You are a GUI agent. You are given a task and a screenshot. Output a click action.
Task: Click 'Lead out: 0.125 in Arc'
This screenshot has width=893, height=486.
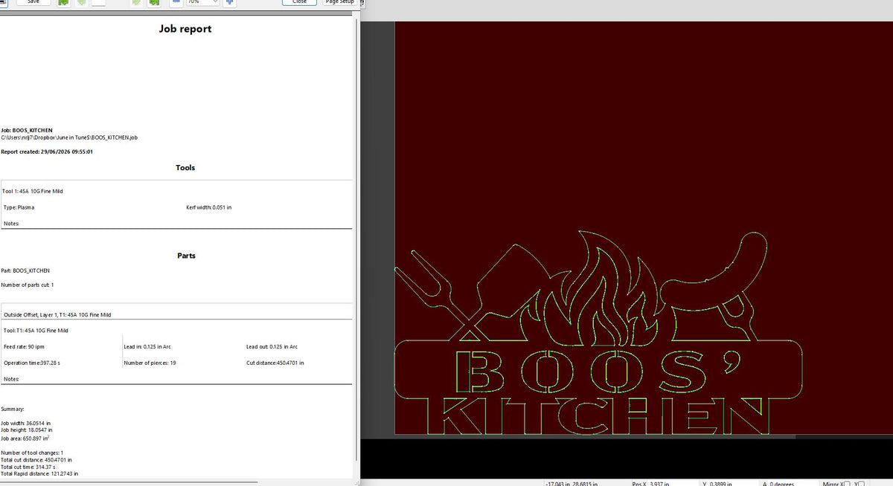click(272, 346)
